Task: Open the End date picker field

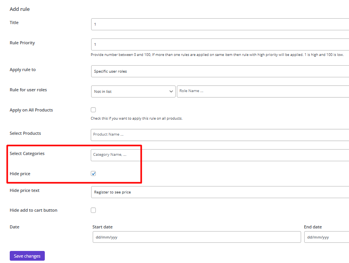Action: (326, 237)
